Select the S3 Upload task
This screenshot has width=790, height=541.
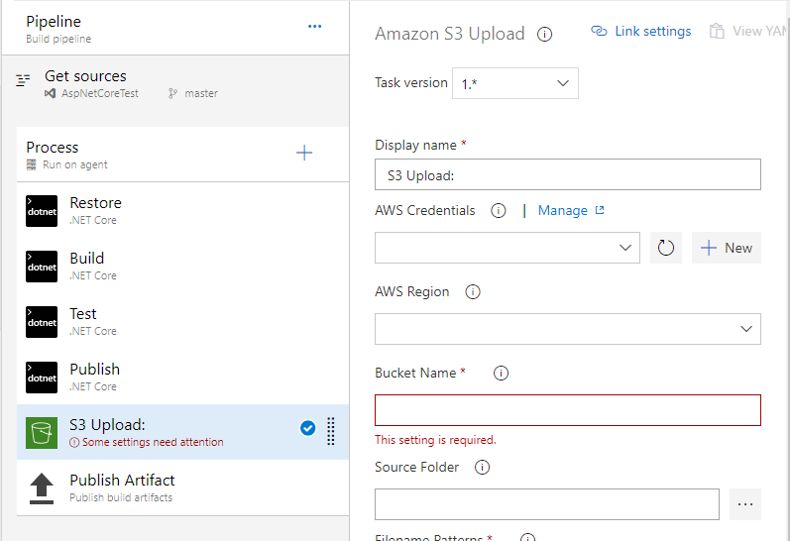tap(183, 432)
